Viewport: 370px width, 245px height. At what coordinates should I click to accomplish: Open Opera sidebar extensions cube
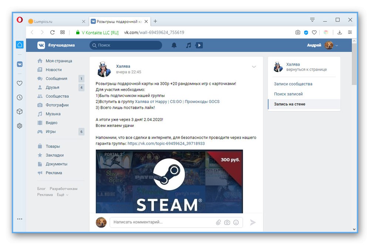[x=20, y=111]
